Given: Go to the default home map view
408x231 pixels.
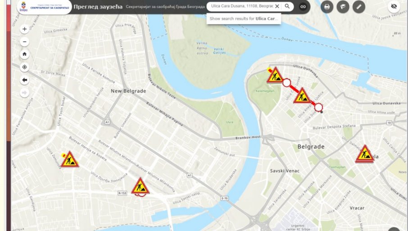Looking at the screenshot, I should (x=24, y=54).
